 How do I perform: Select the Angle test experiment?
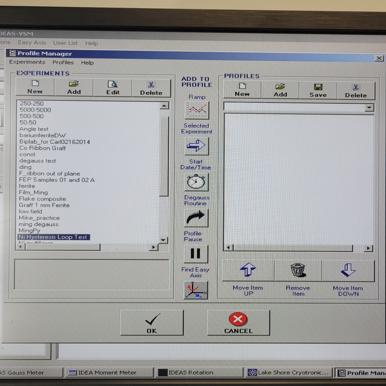34,129
